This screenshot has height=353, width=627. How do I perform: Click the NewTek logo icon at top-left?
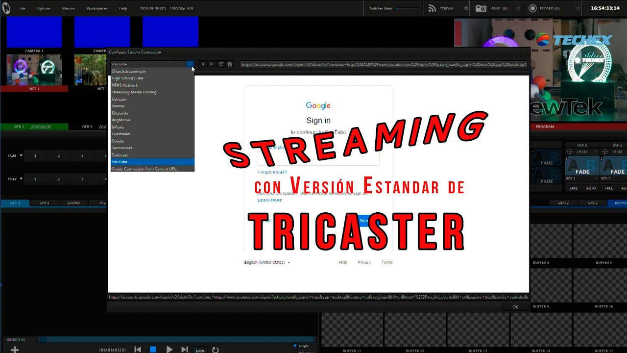point(5,8)
